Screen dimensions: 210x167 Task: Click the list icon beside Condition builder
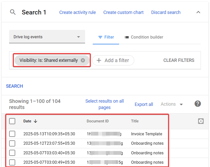[127, 37]
